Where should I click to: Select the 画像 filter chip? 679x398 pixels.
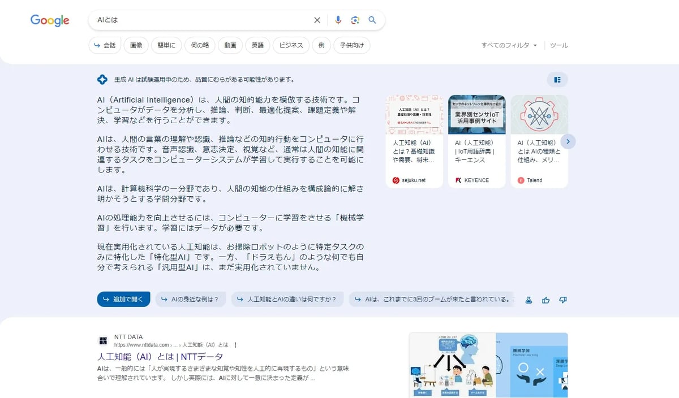(x=136, y=45)
